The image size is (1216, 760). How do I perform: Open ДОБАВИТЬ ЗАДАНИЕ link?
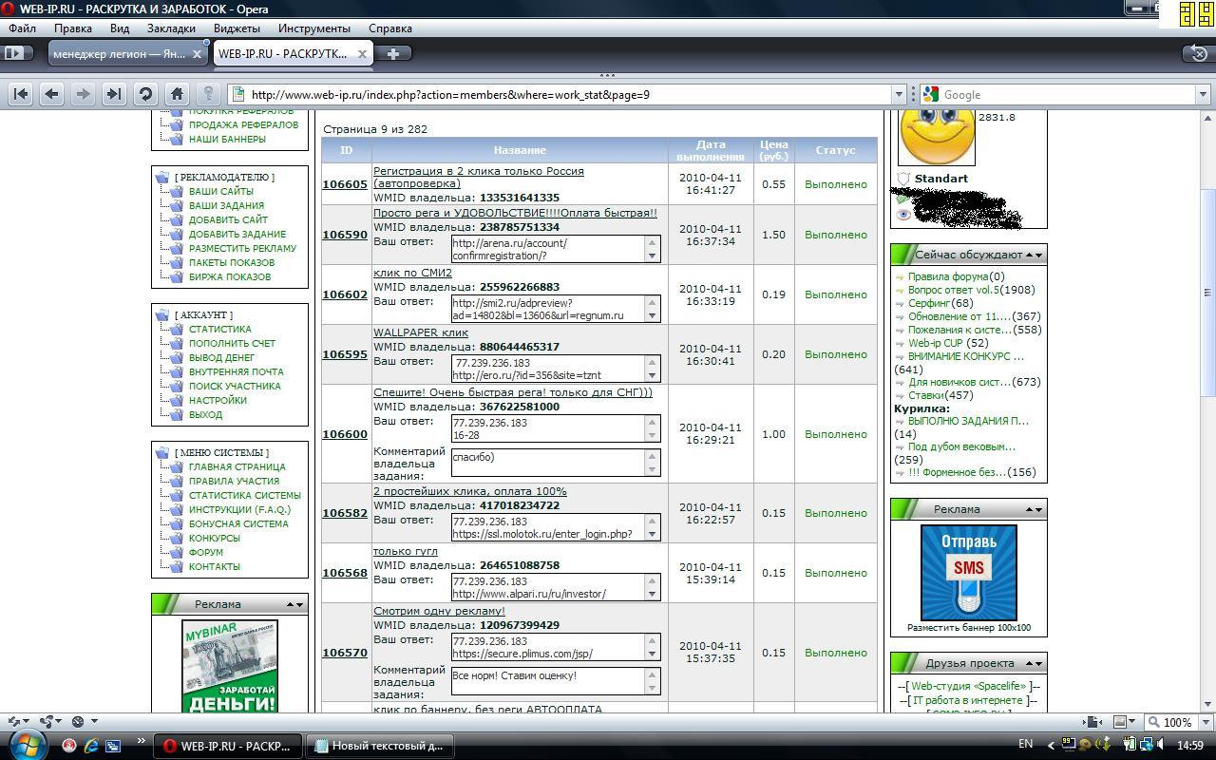click(237, 234)
